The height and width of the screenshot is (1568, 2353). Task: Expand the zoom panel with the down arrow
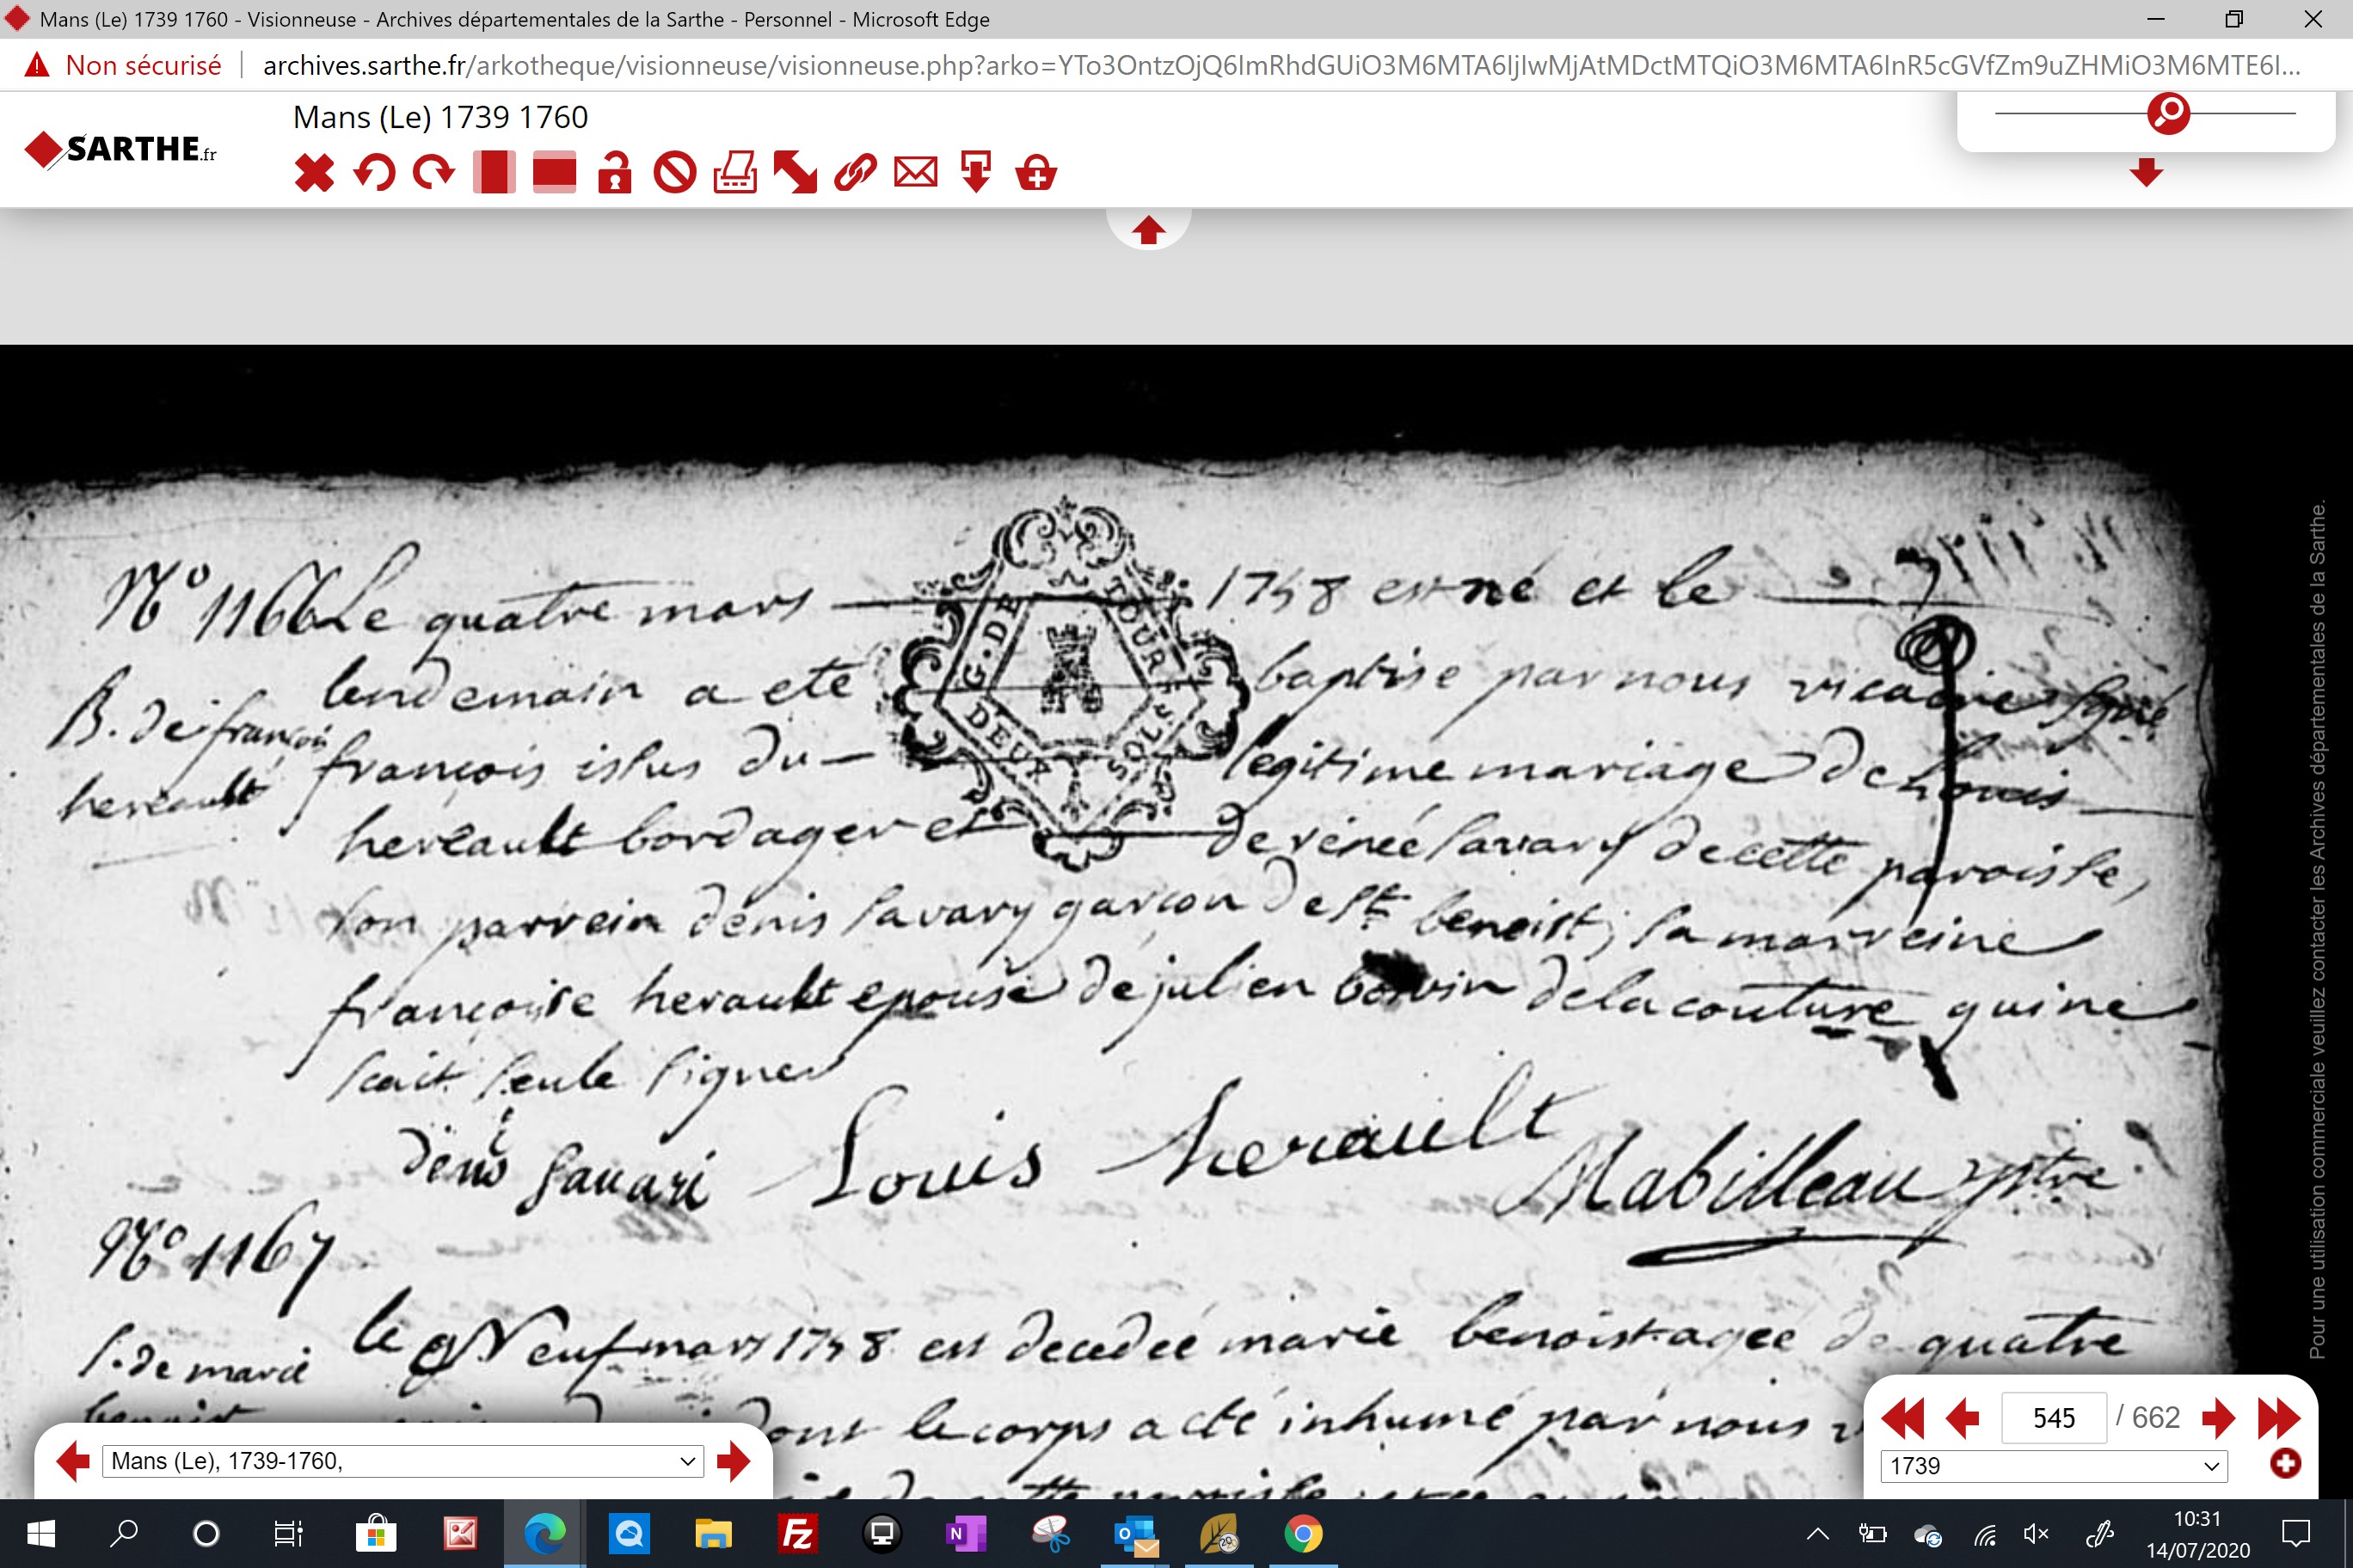point(2146,172)
